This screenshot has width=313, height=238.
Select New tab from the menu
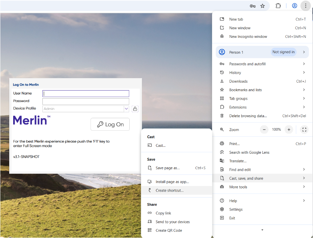click(262, 19)
